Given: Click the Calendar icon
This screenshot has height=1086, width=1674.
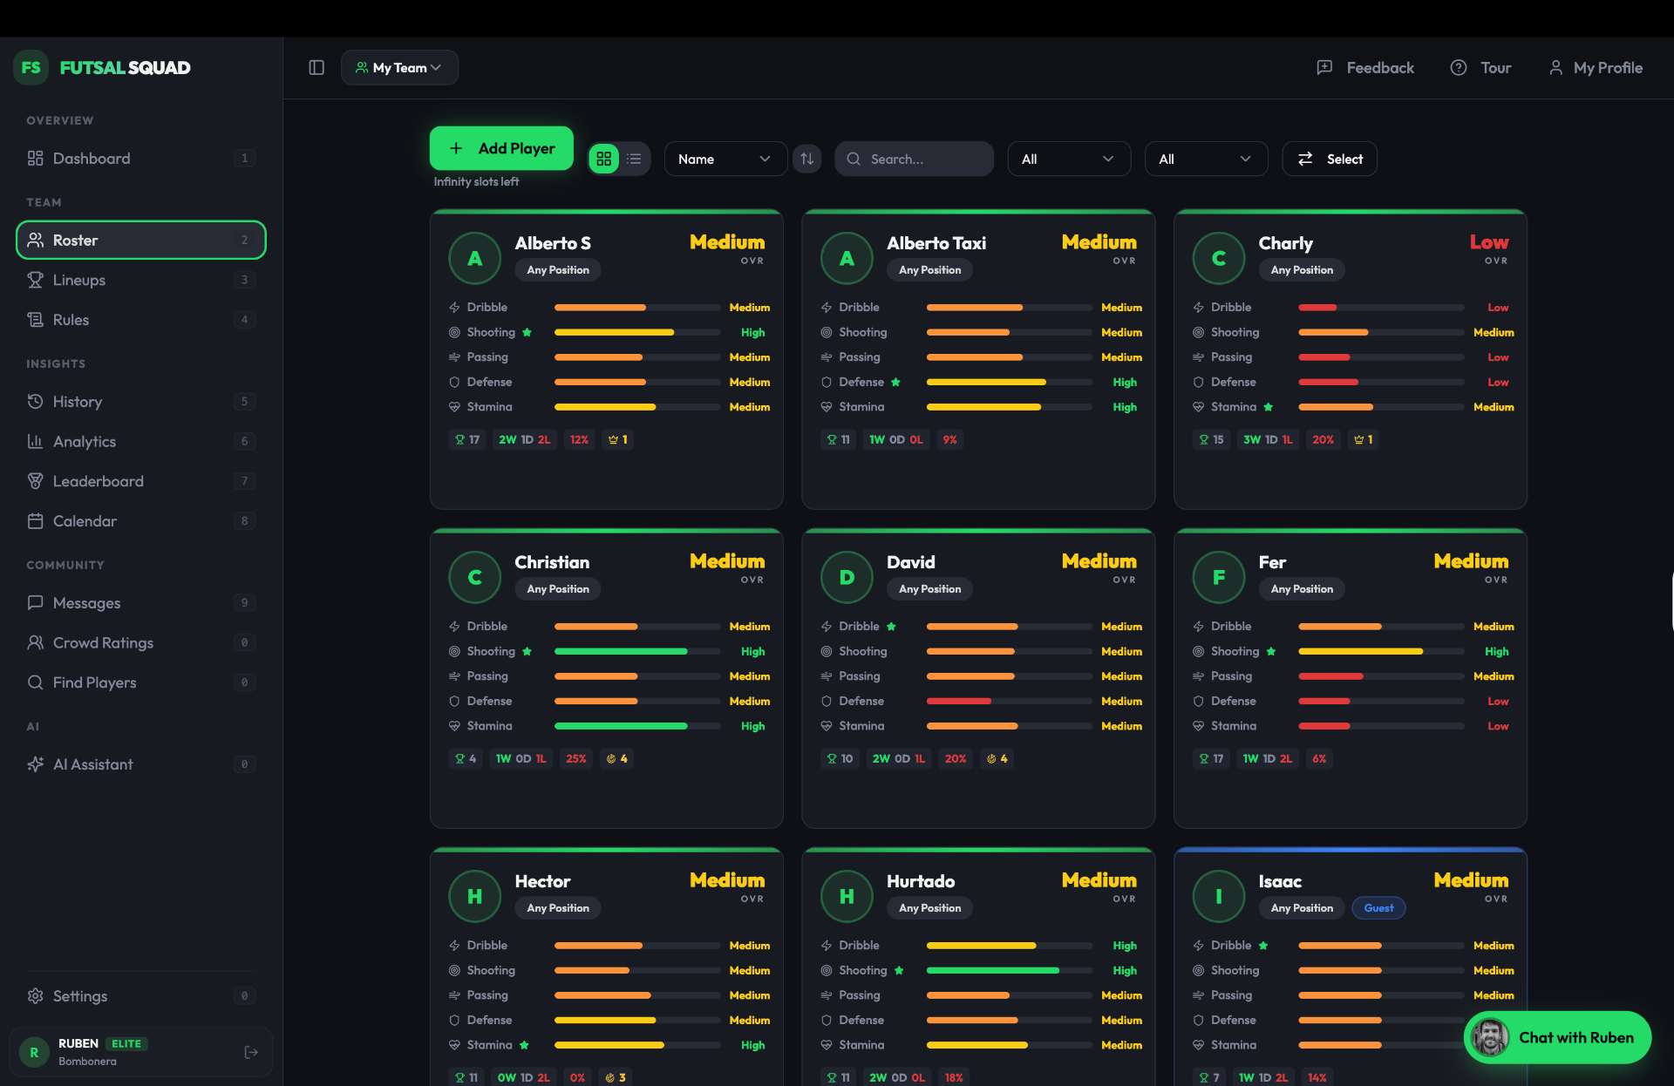Looking at the screenshot, I should pos(35,521).
